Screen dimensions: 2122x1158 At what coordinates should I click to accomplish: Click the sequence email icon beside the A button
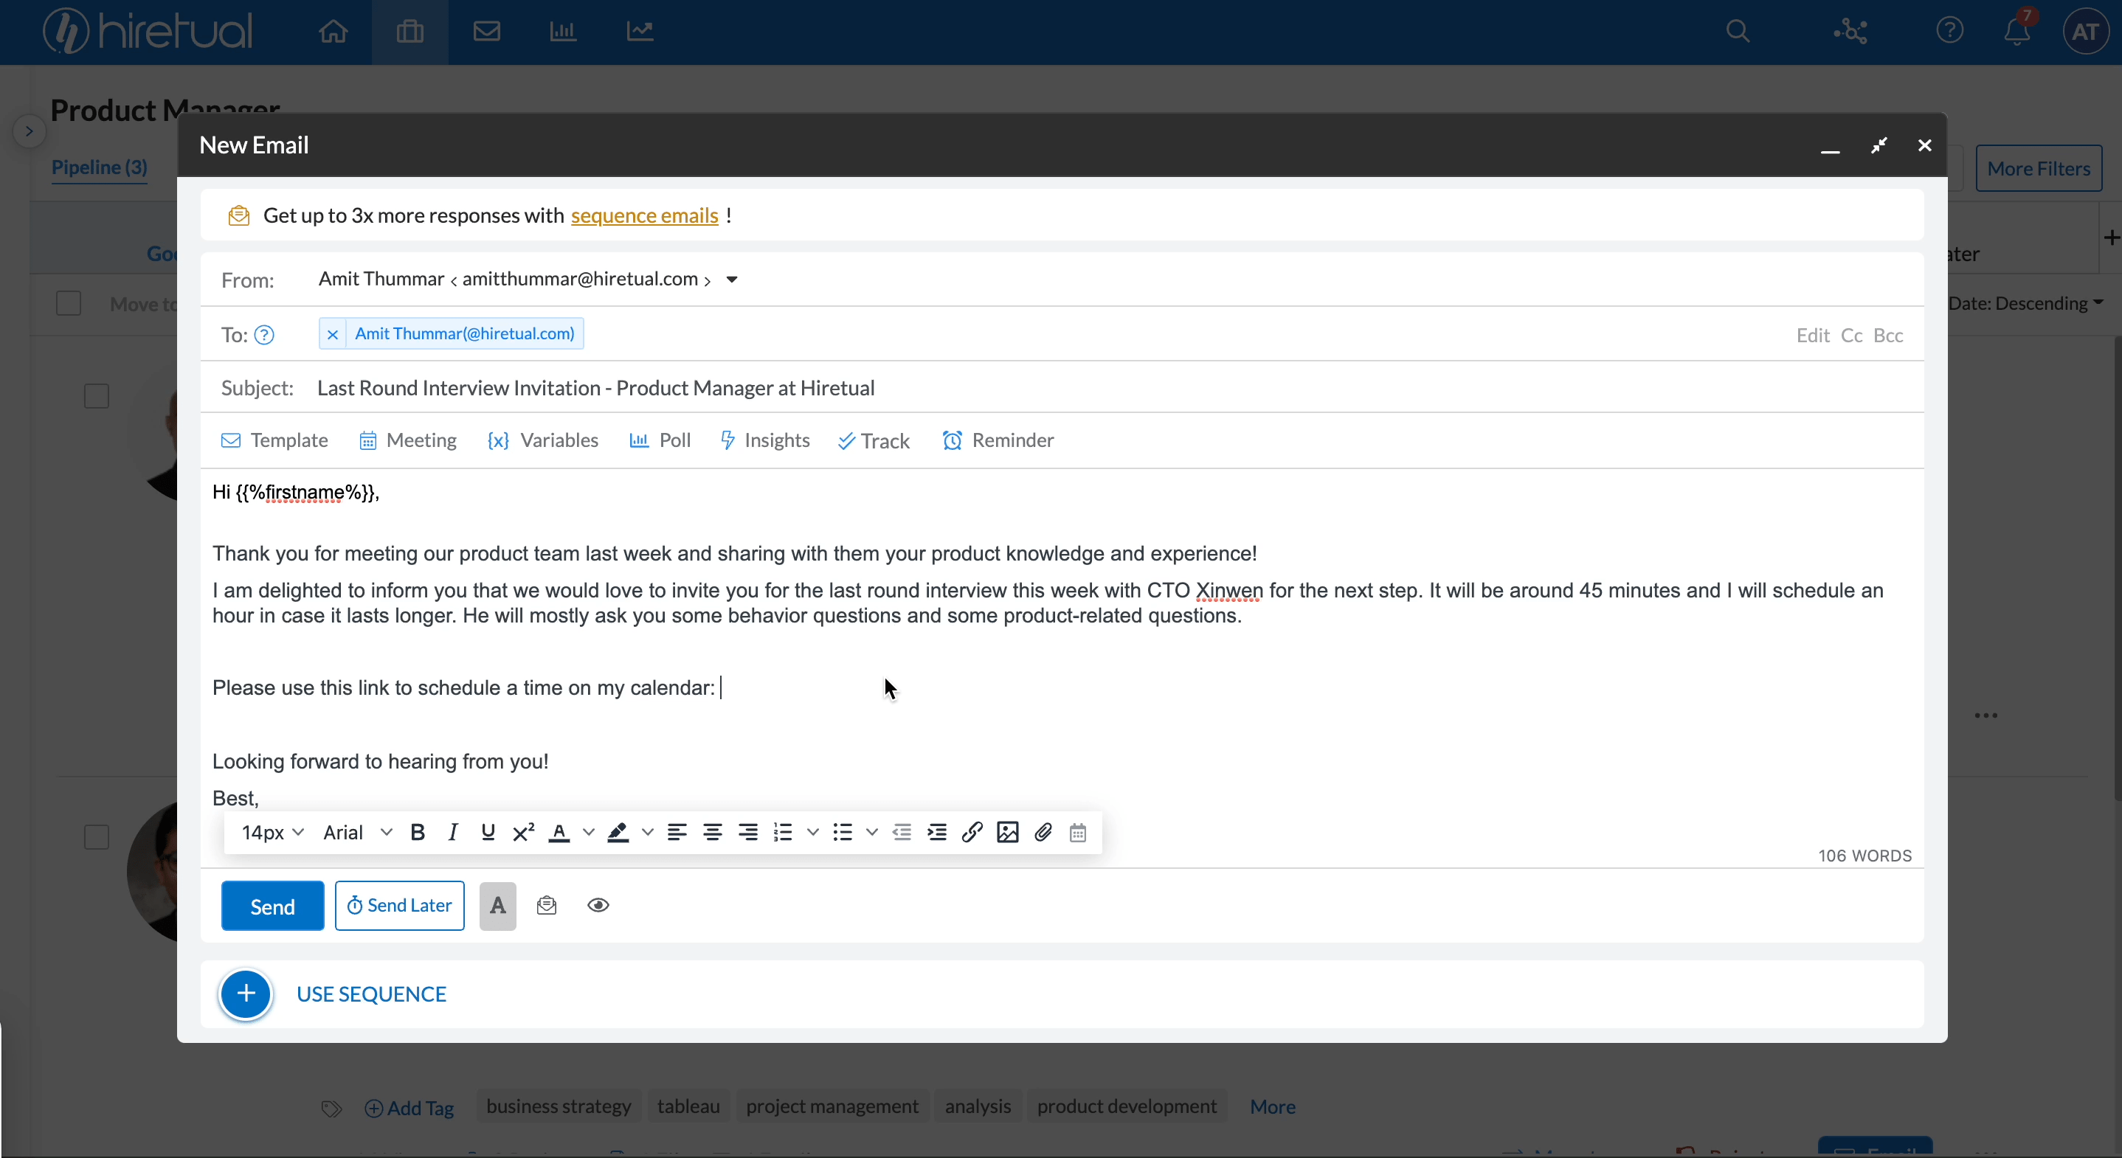pyautogui.click(x=546, y=905)
